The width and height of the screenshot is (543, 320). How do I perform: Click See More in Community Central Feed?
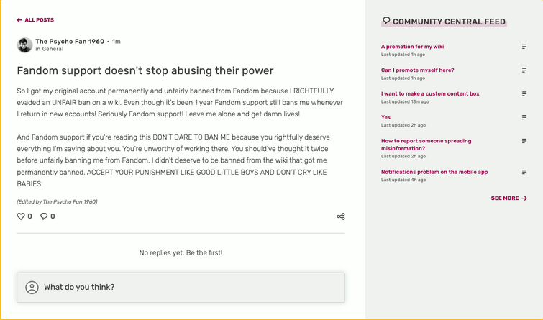509,198
